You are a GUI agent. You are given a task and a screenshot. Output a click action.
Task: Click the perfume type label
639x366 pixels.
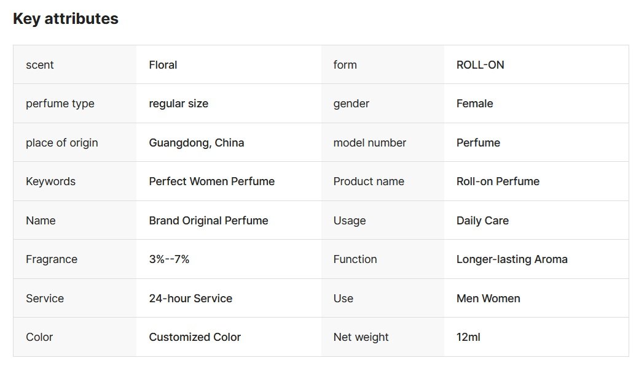[x=60, y=104]
